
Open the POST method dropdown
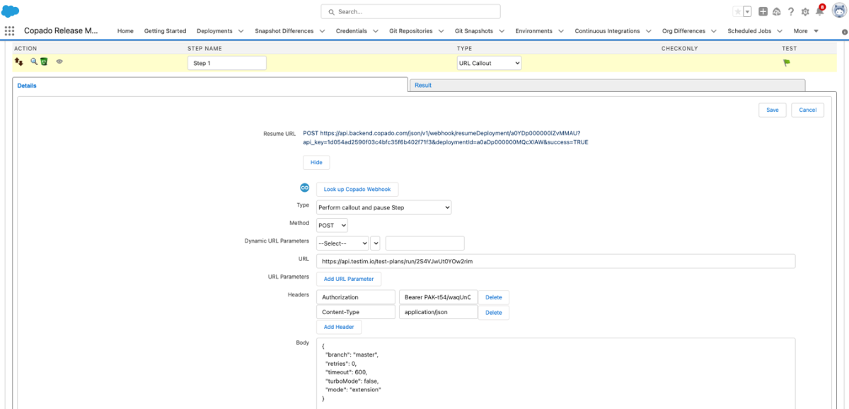point(332,225)
